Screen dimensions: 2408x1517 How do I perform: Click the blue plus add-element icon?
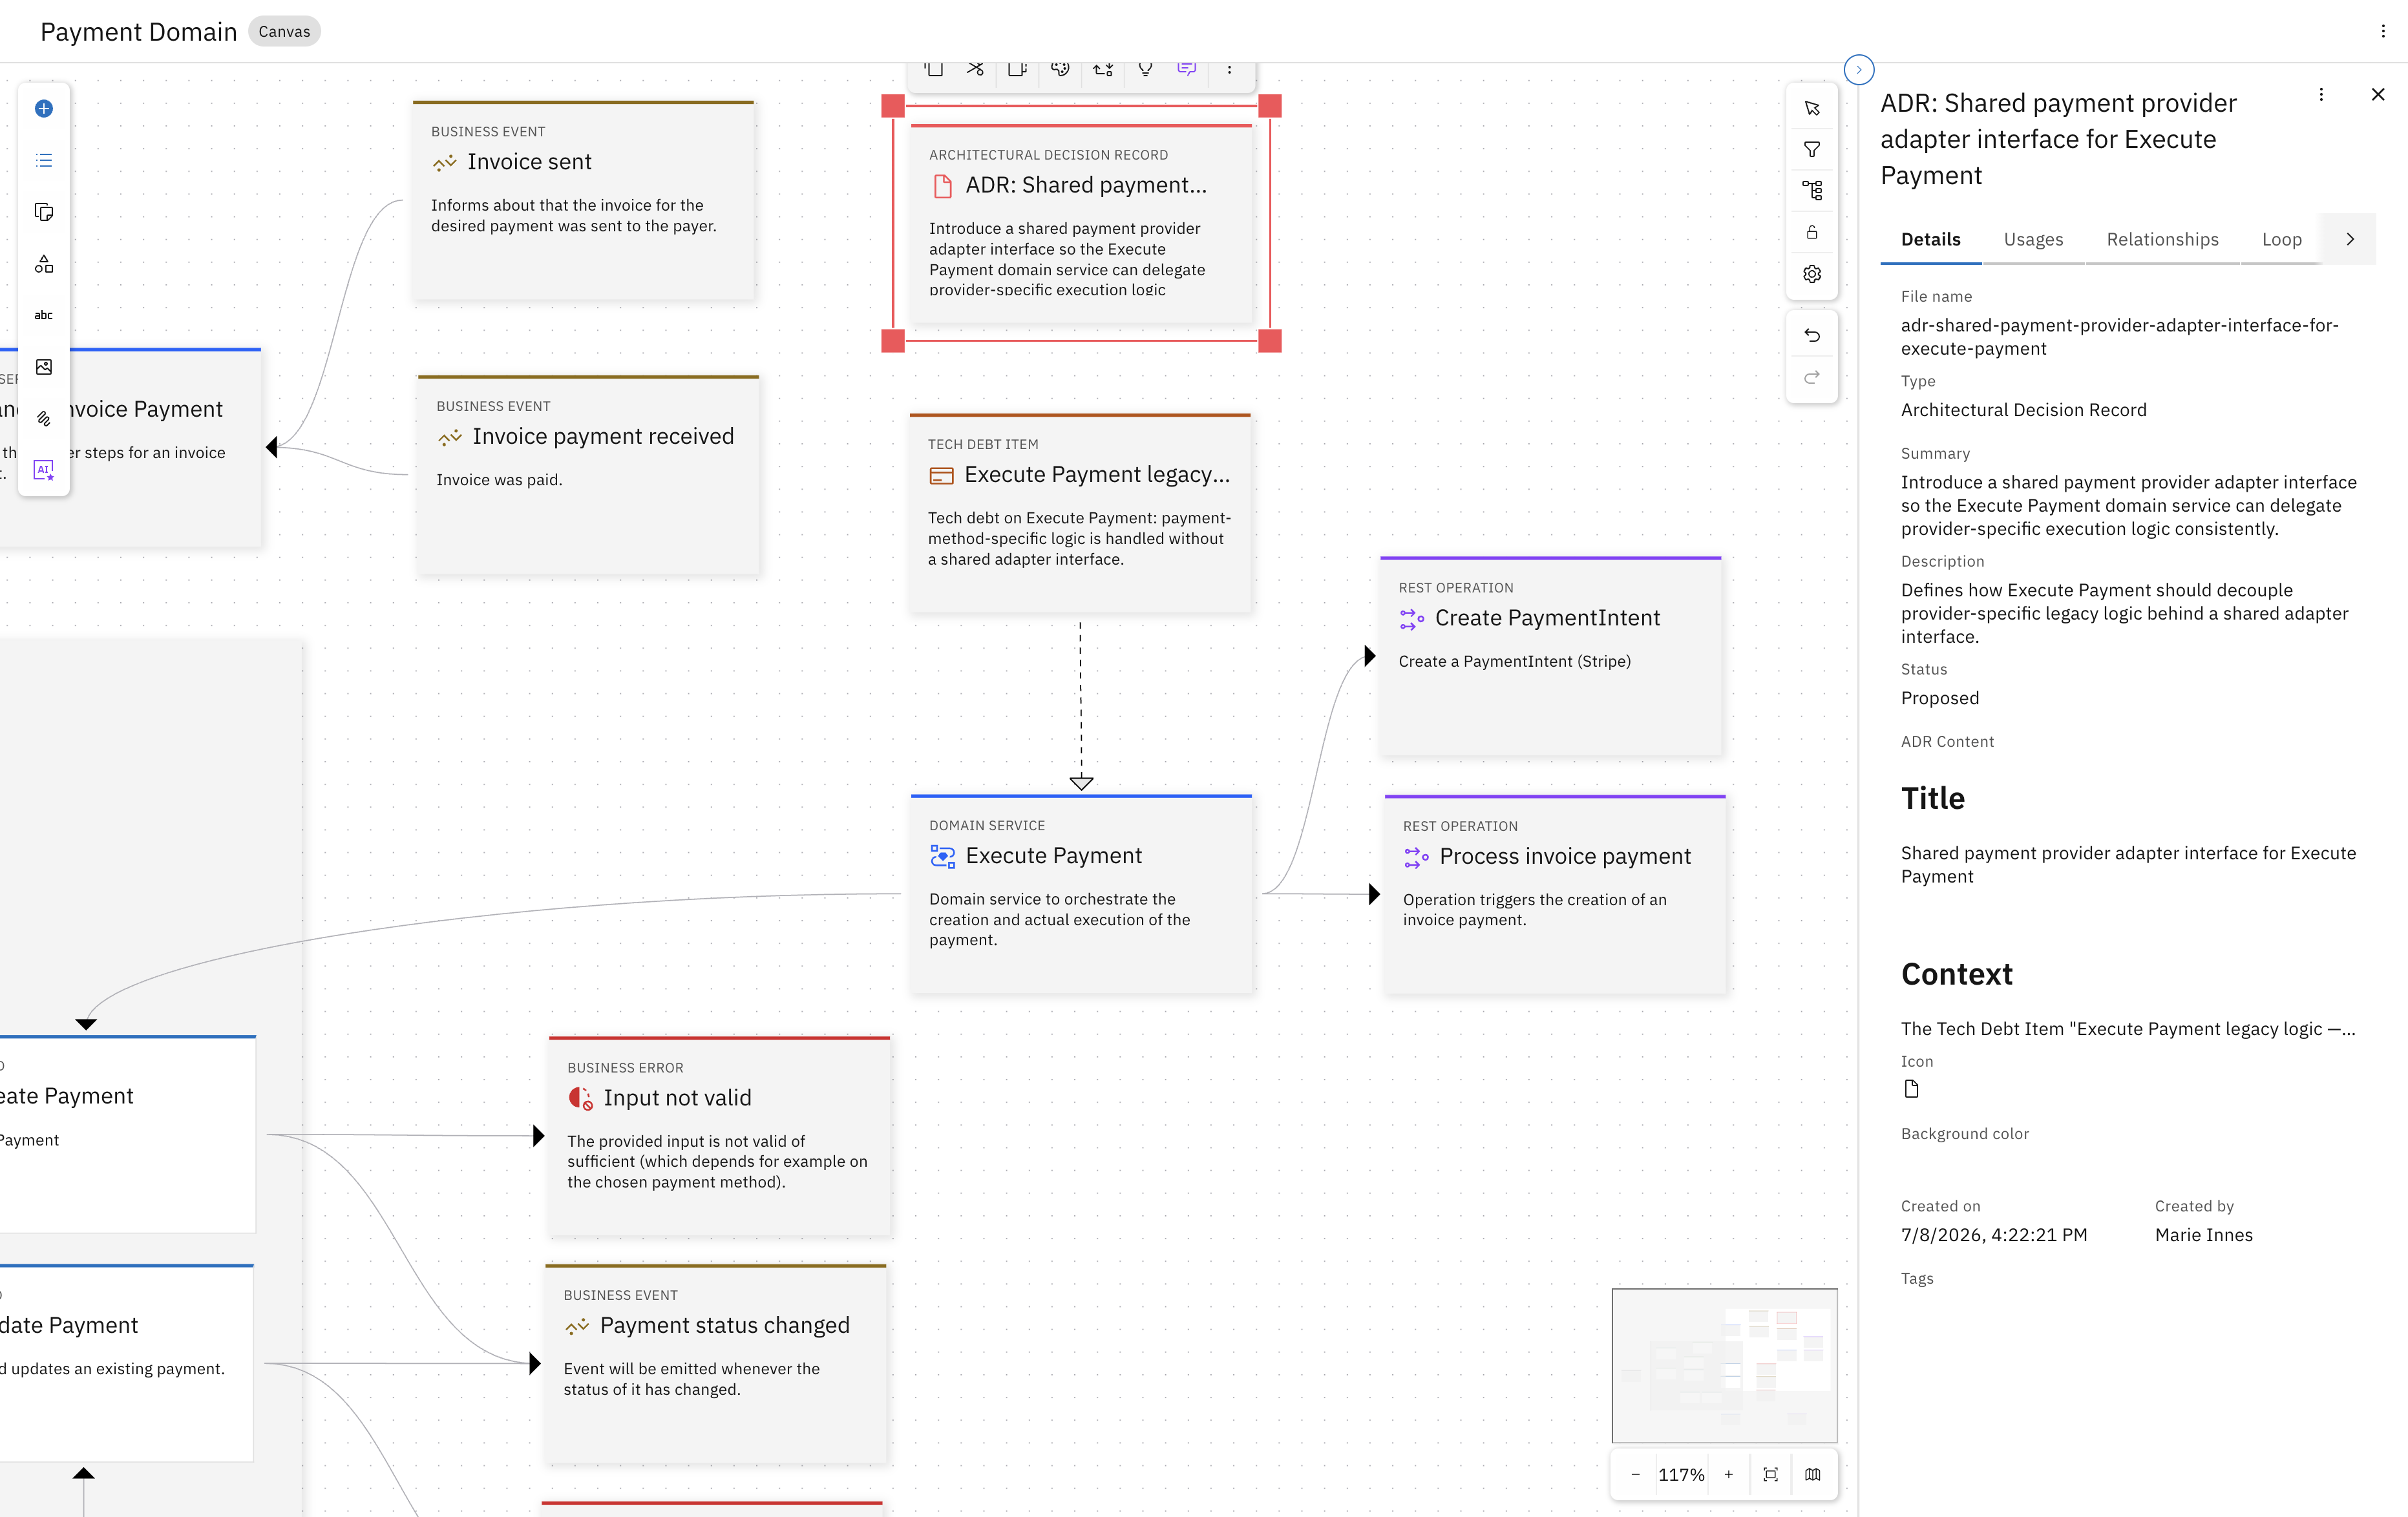(x=44, y=108)
